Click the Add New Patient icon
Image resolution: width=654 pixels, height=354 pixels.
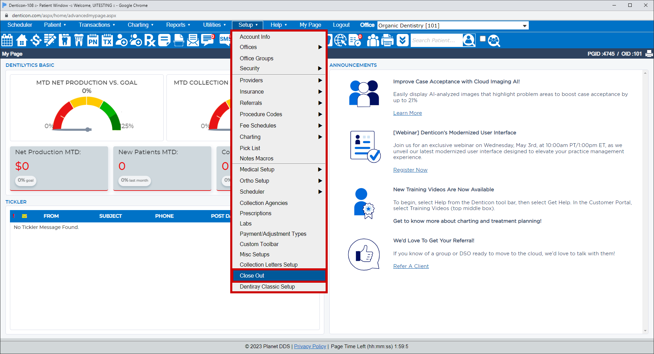[121, 40]
